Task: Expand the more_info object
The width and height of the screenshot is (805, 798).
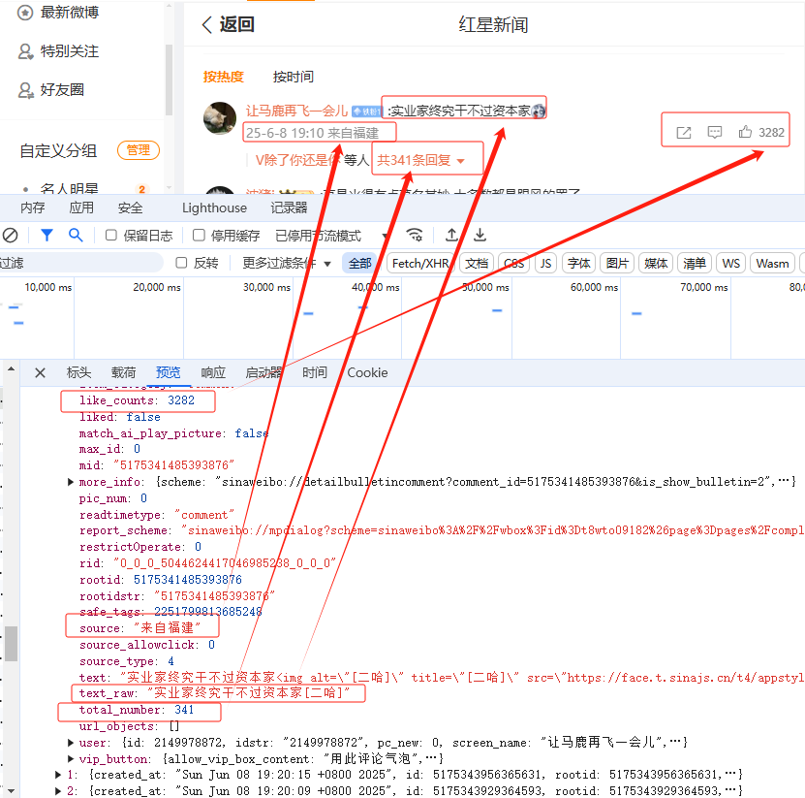Action: [x=71, y=482]
